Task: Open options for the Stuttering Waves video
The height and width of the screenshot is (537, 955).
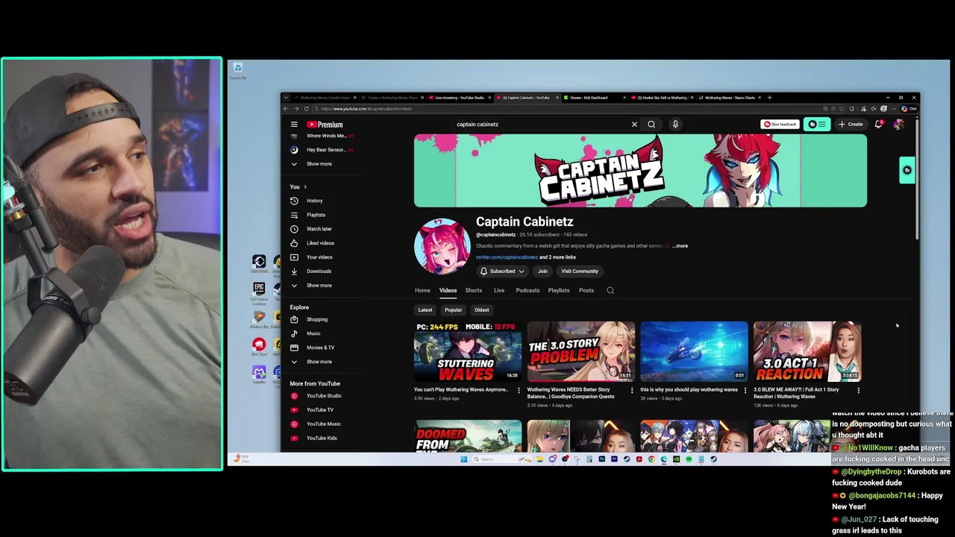Action: click(x=519, y=390)
